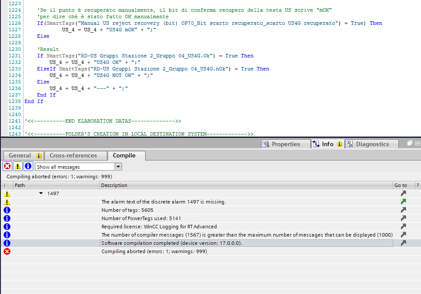Click Go to arrow for Required license row
Screen dimensions: 421x294
pos(403,227)
